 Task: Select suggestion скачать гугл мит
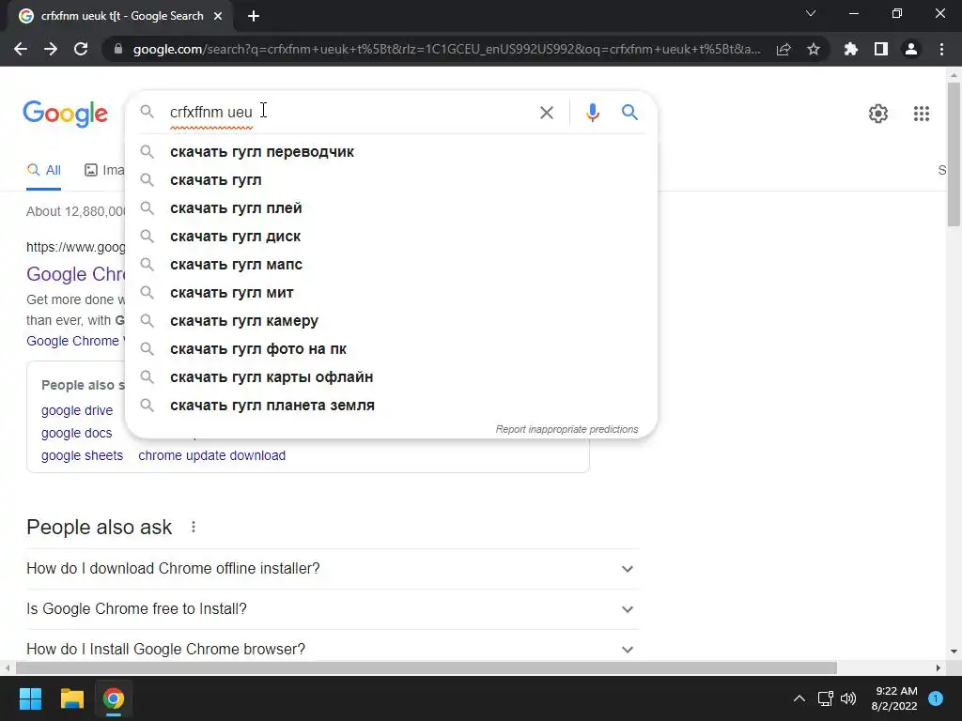pos(391,293)
